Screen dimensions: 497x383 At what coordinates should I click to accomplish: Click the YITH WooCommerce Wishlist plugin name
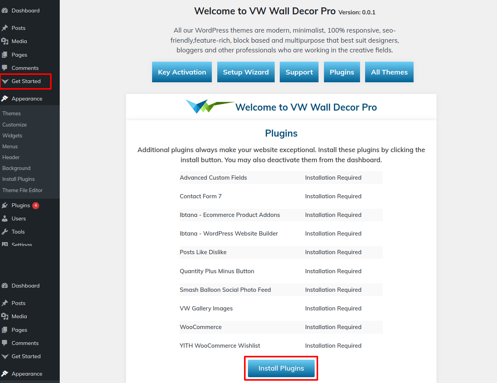point(220,346)
